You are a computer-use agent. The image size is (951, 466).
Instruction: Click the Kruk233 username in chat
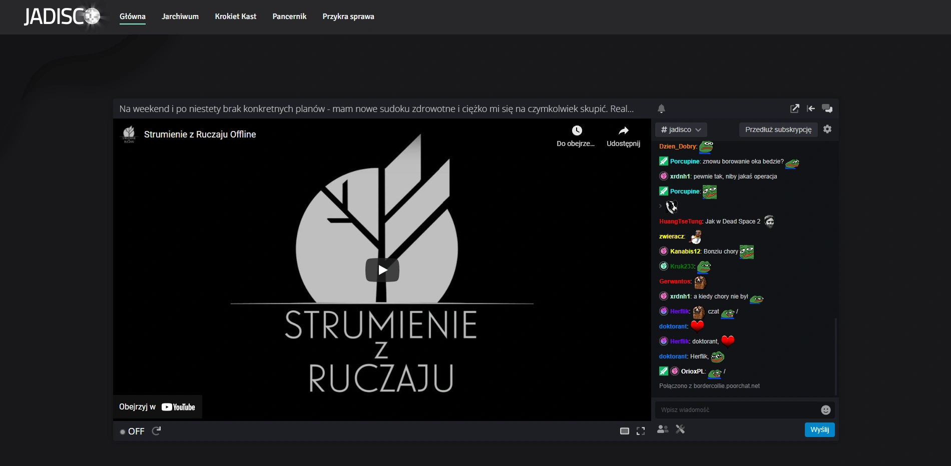[682, 266]
